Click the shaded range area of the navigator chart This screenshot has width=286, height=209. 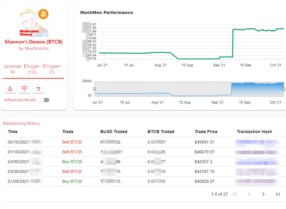coord(189,89)
